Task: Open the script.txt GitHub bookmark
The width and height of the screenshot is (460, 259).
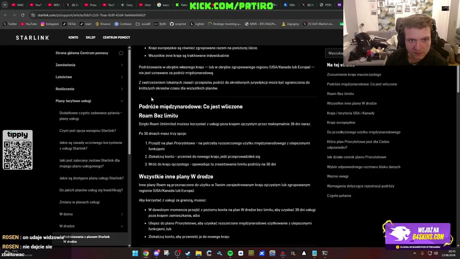Action: click(178, 24)
